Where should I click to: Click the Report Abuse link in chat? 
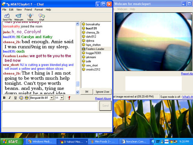coord(103,98)
